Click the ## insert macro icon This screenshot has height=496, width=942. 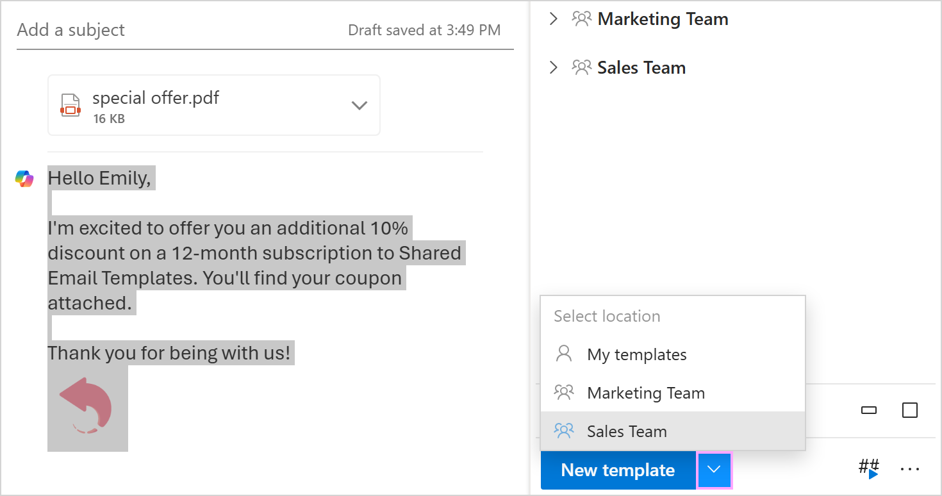[x=868, y=468]
